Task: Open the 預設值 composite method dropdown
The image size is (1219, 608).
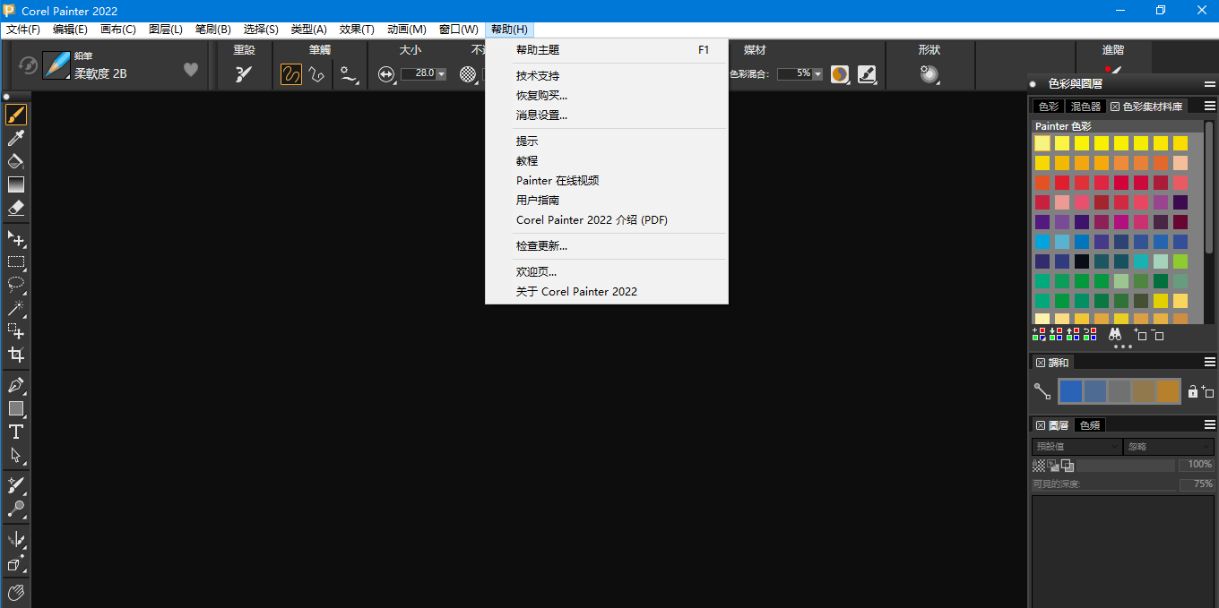Action: tap(1076, 446)
